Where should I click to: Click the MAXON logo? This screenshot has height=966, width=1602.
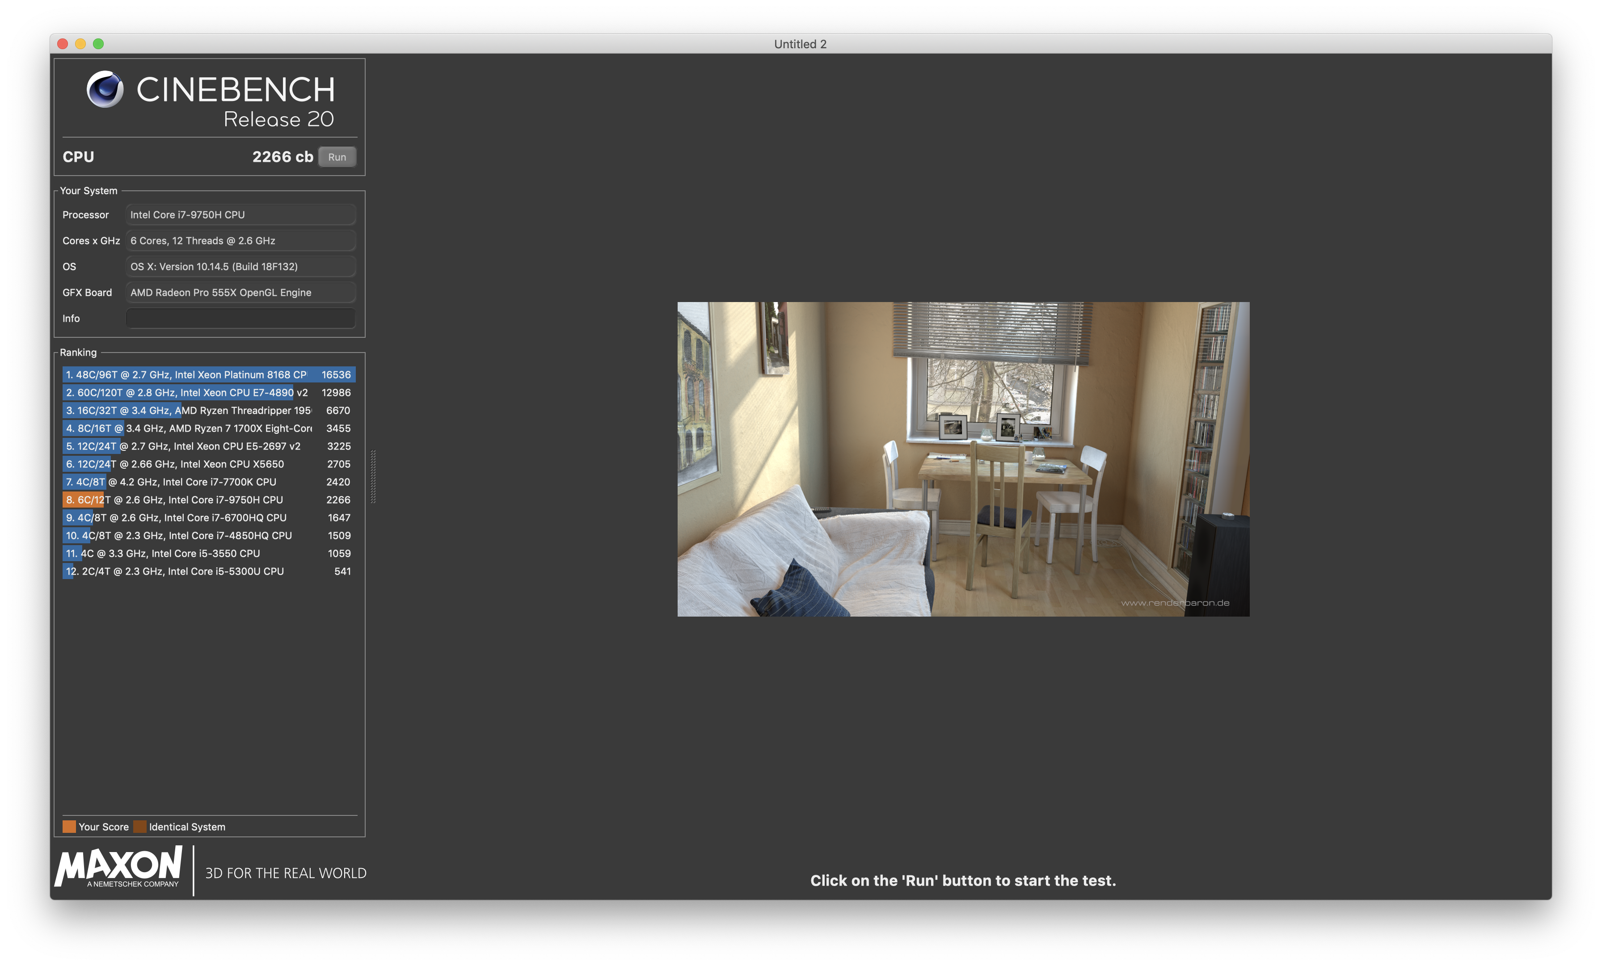[x=118, y=866]
